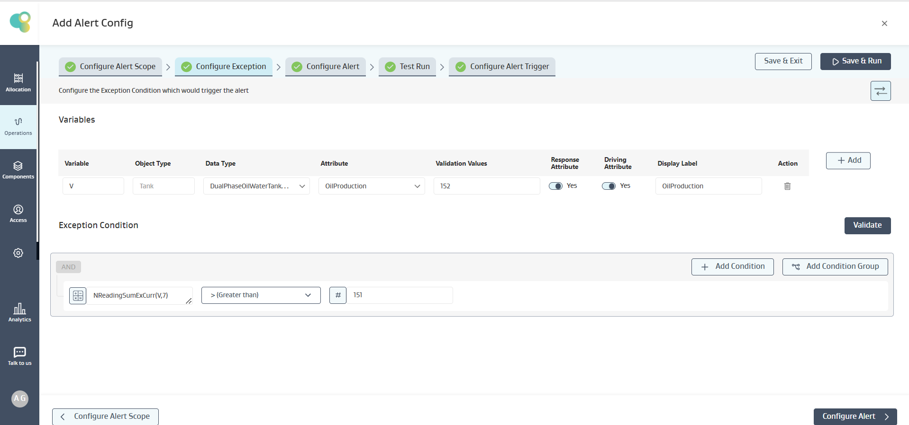Toggle the AND condition operator
909x425 pixels.
(x=68, y=267)
